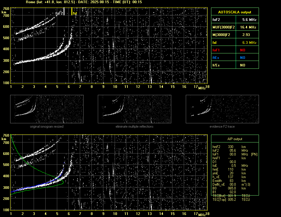281x217 pixels.
Task: Click the AIP output panel header
Action: [x=235, y=139]
